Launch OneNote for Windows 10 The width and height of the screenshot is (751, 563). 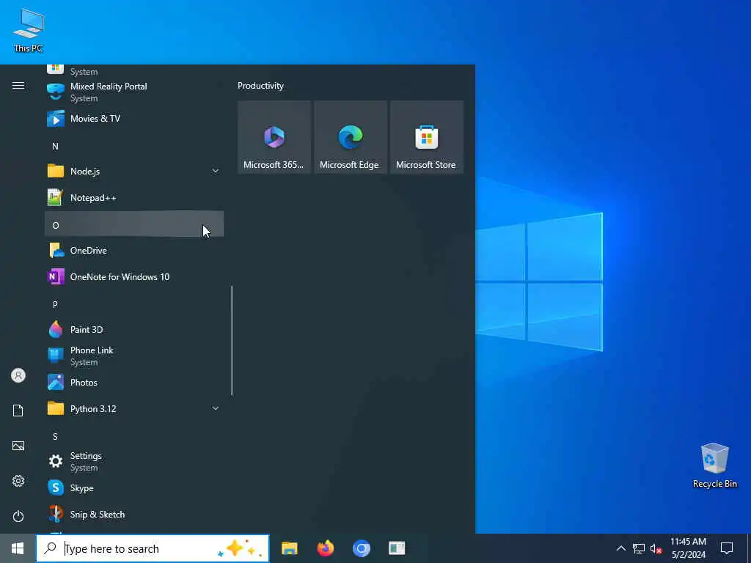pyautogui.click(x=134, y=276)
